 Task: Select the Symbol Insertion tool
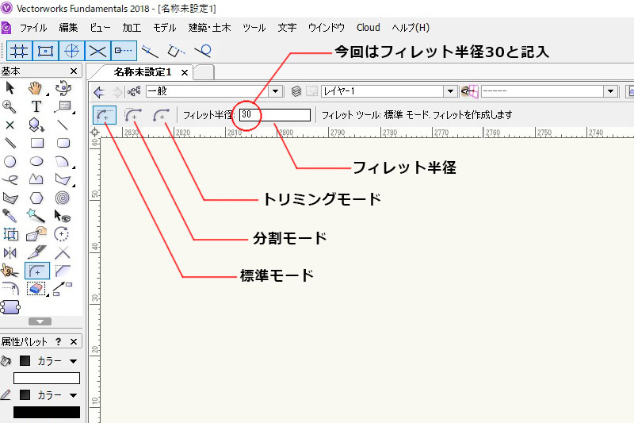tap(36, 125)
